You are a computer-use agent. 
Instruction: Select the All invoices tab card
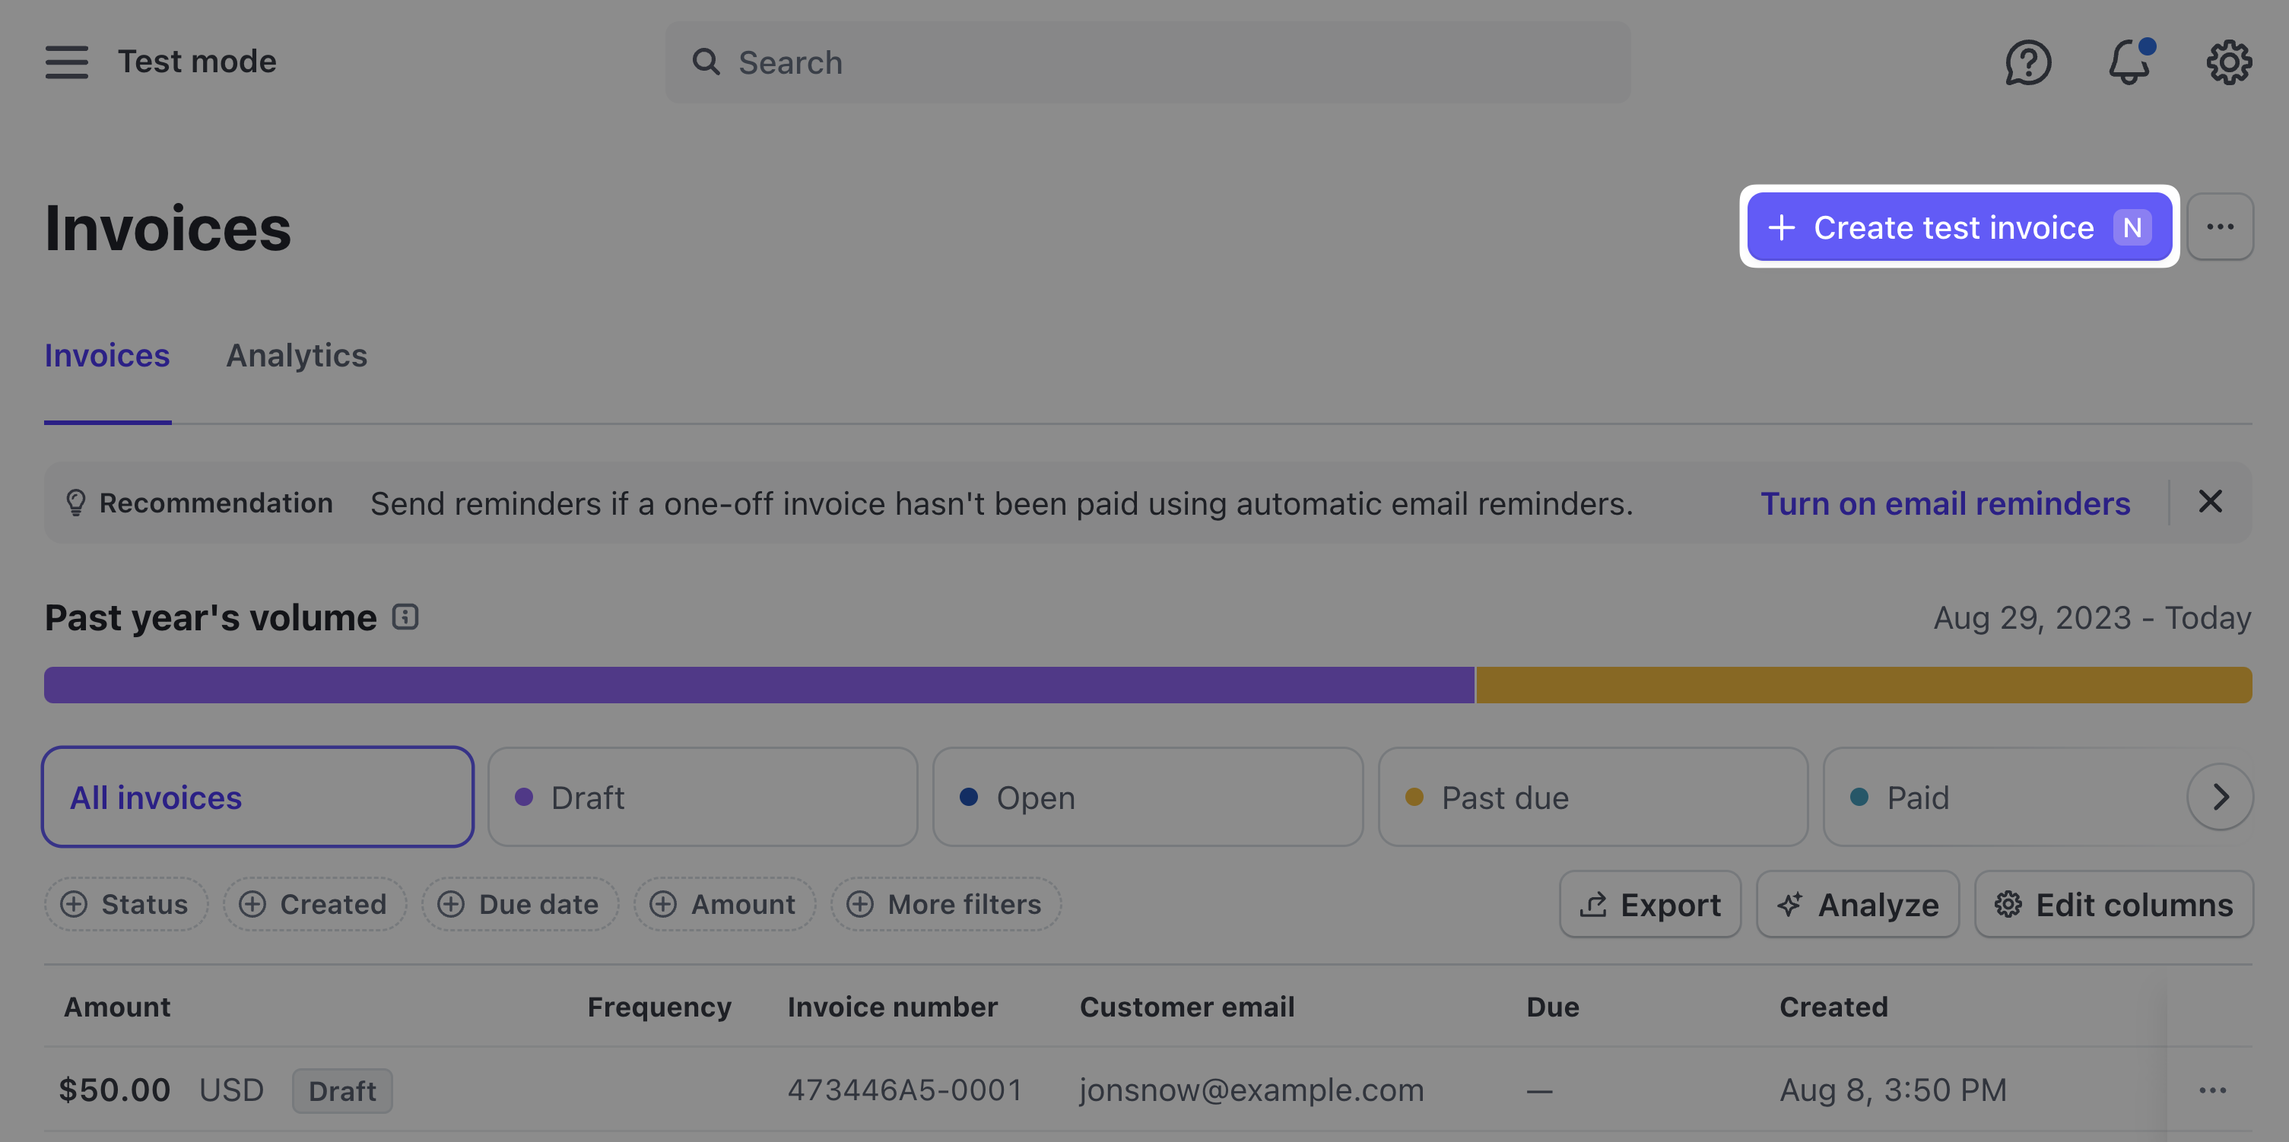(257, 797)
